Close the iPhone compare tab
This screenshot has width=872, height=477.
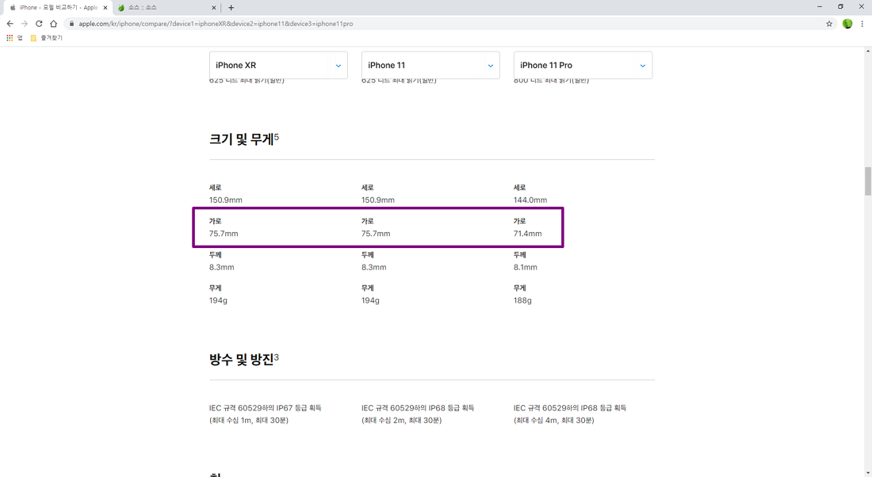coord(105,8)
